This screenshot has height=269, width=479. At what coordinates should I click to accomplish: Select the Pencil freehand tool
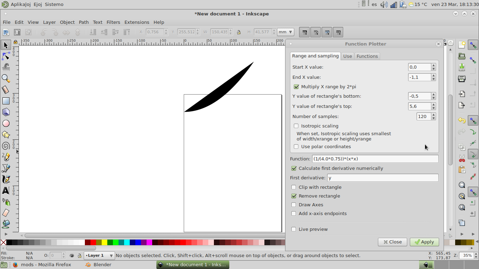tap(6, 157)
